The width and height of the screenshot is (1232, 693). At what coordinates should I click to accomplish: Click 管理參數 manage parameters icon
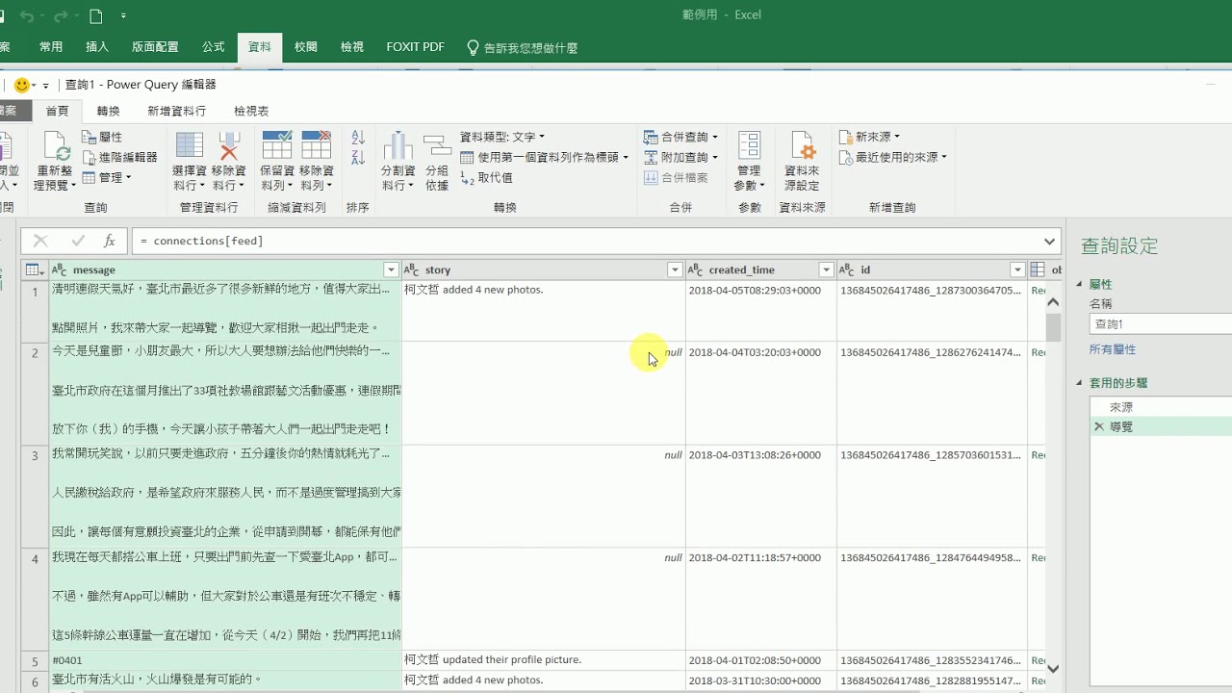tap(749, 146)
